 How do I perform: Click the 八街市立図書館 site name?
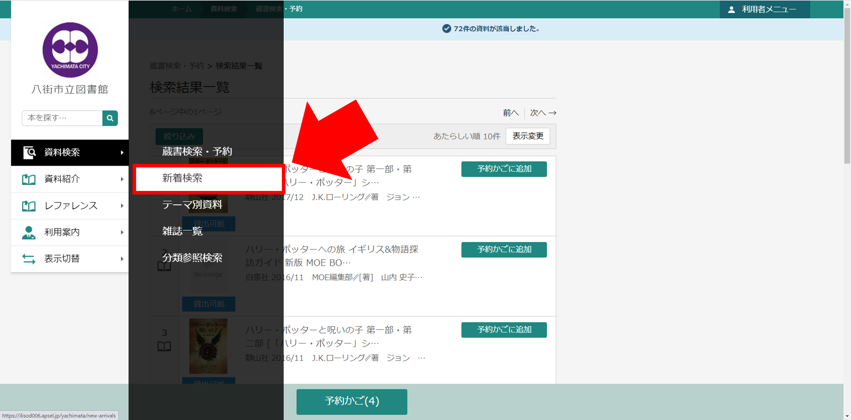70,89
